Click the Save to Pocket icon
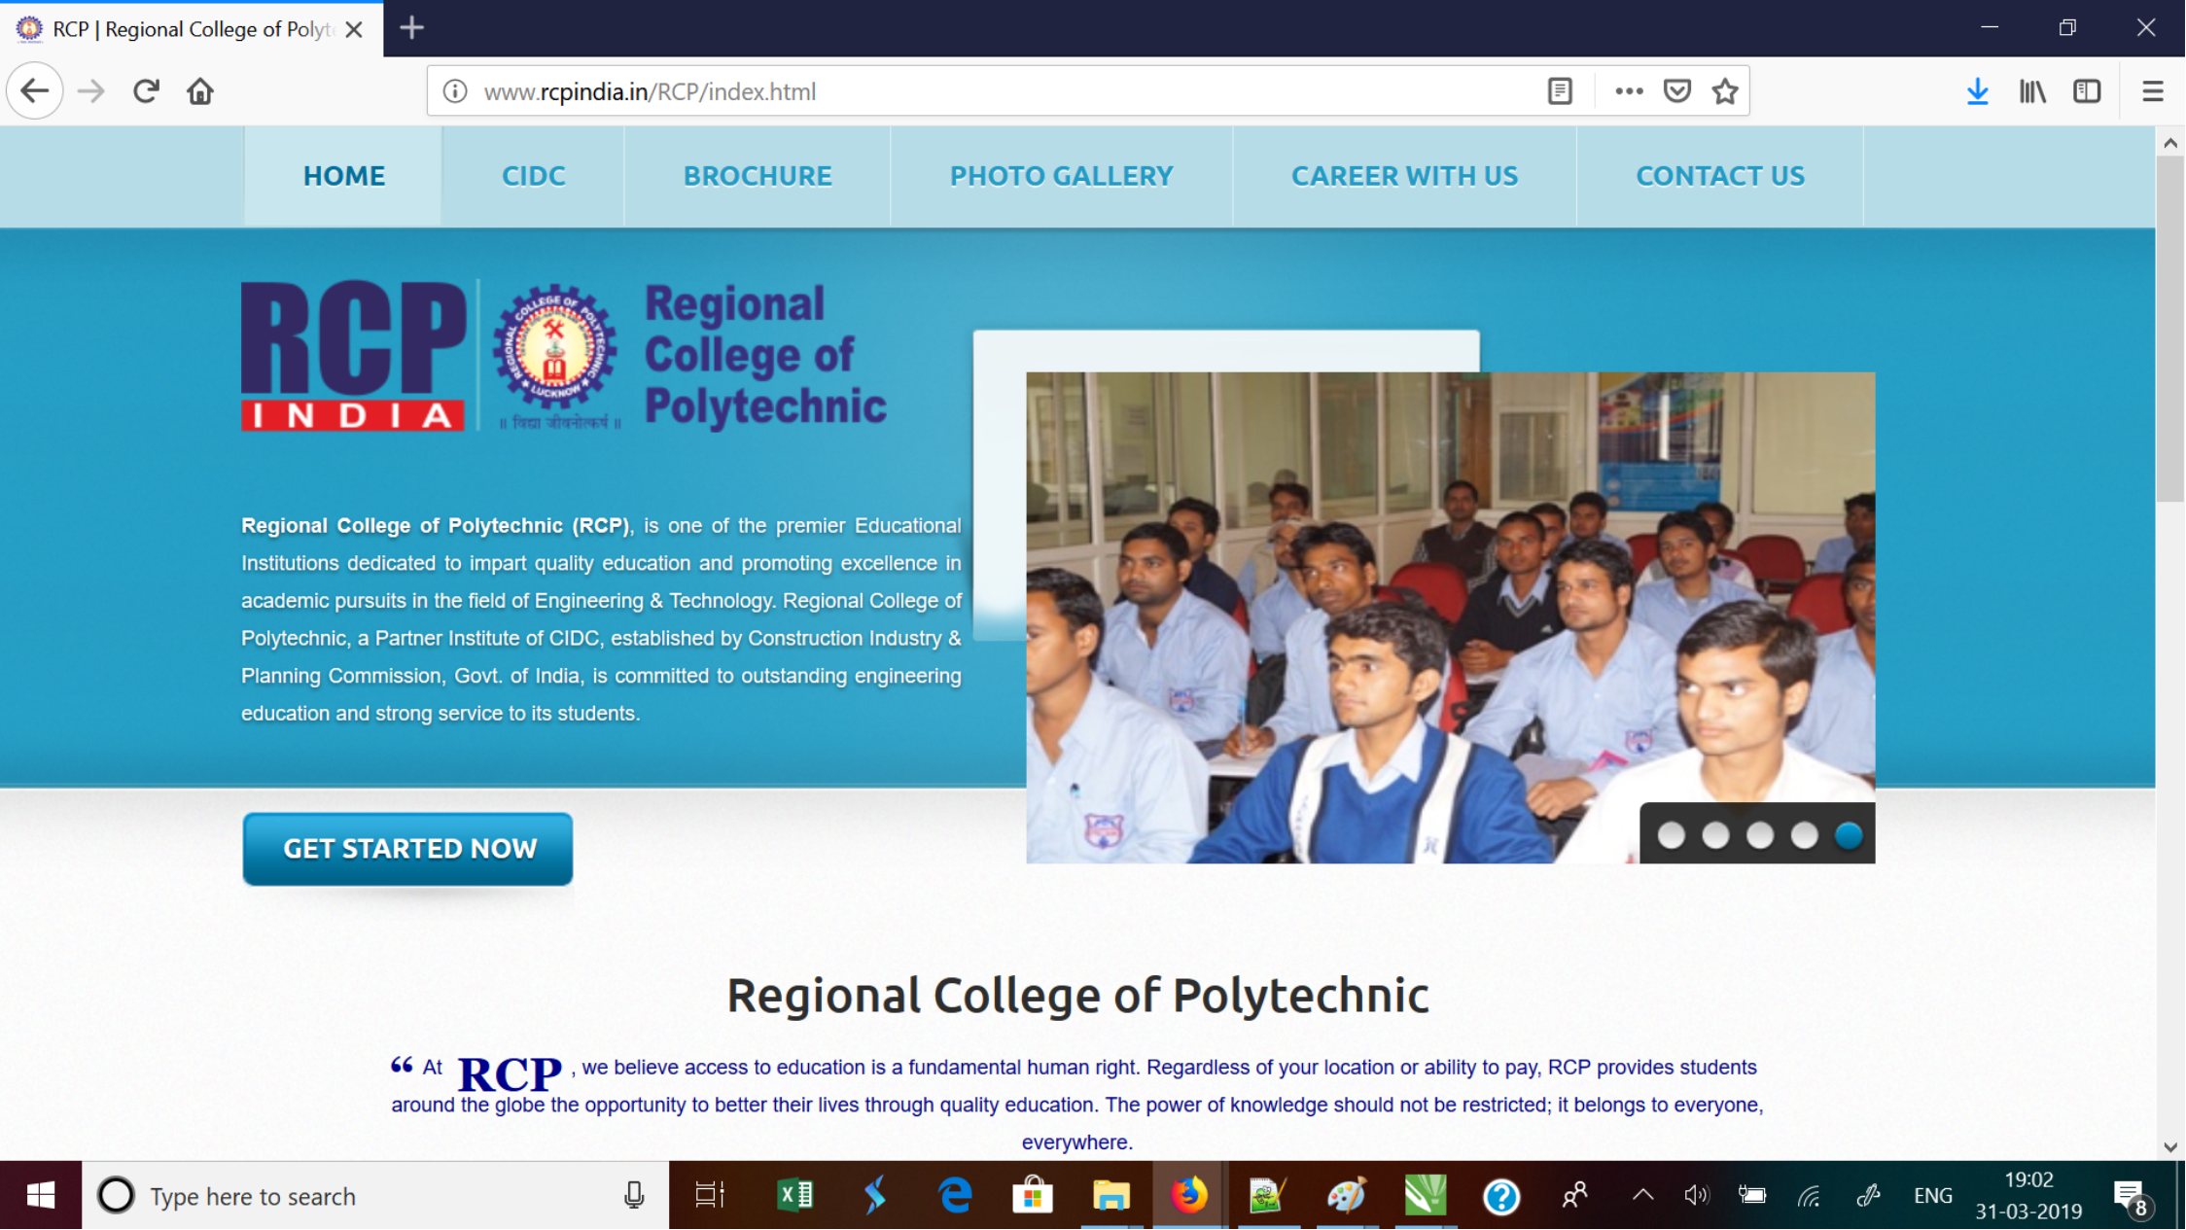The height and width of the screenshot is (1230, 2186). pyautogui.click(x=1677, y=91)
